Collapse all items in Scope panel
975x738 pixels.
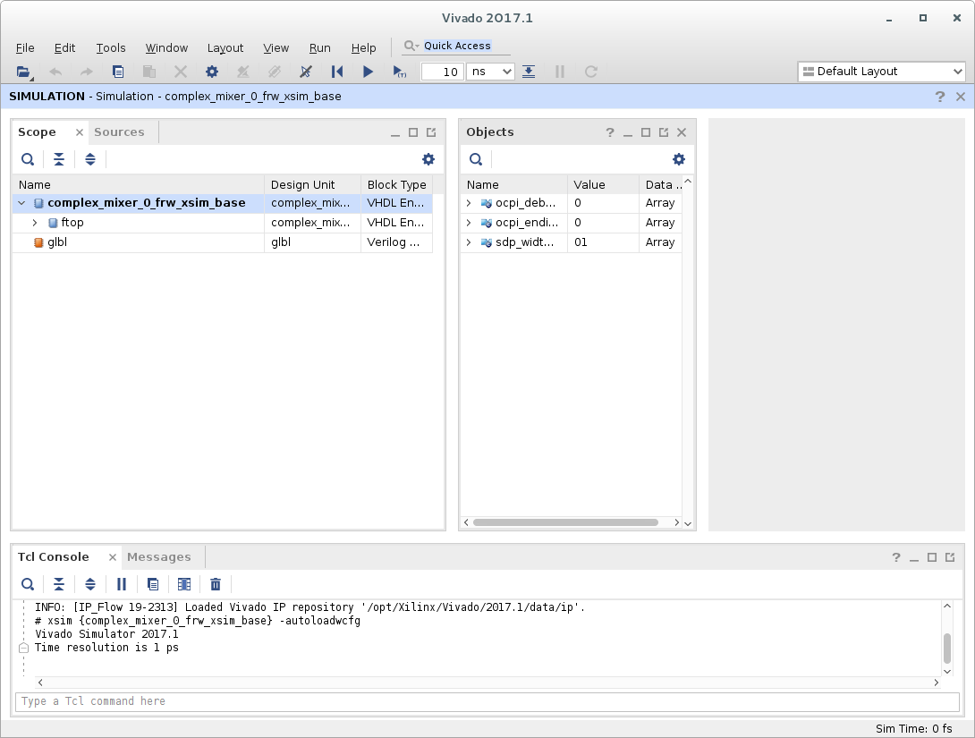pyautogui.click(x=59, y=159)
